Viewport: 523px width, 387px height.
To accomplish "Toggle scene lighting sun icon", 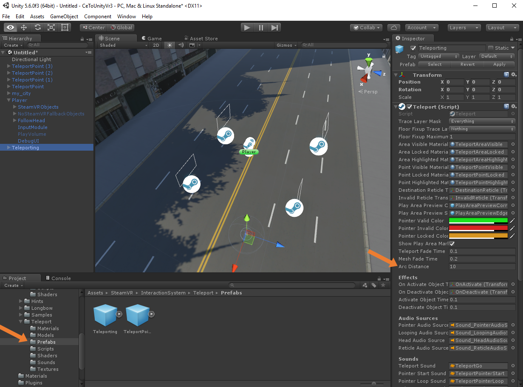I will click(x=170, y=45).
